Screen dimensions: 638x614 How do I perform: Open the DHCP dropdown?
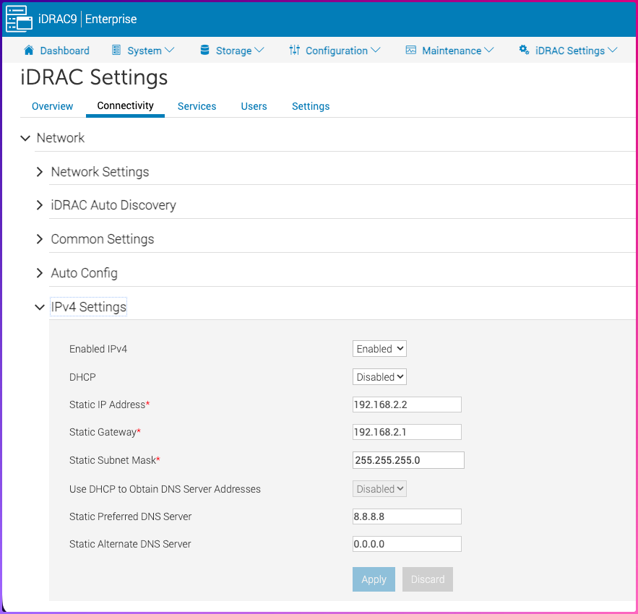click(x=379, y=377)
